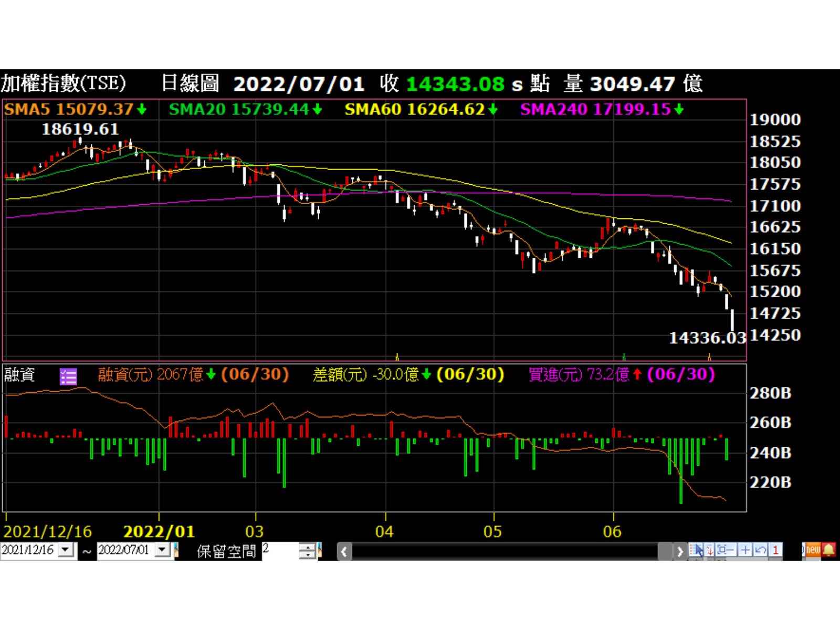Open the purple indicator settings list icon

coord(68,376)
